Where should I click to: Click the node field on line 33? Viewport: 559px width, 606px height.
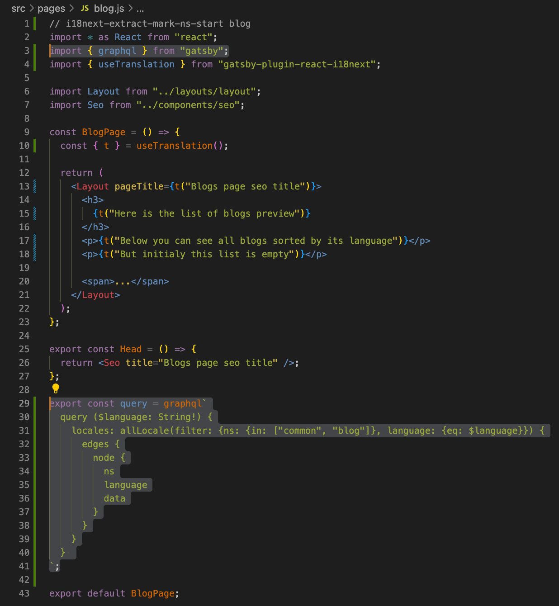104,458
